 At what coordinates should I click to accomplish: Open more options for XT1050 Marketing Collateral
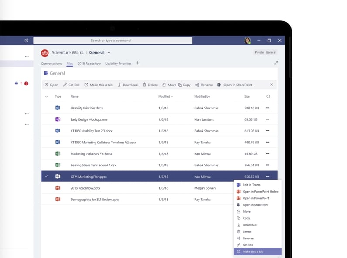pyautogui.click(x=268, y=142)
